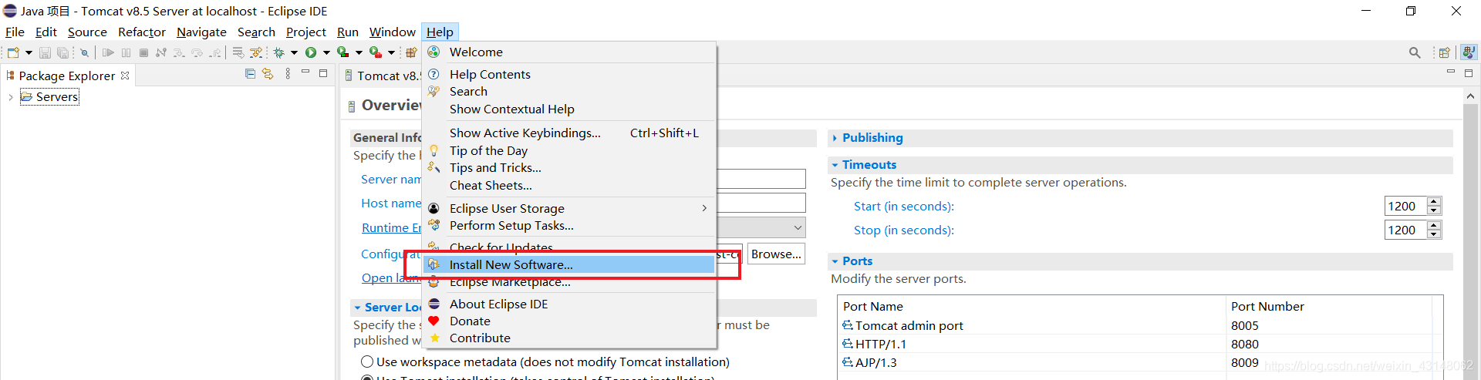Click the editor scrollbar up arrow
1481x380 pixels.
pos(1470,96)
